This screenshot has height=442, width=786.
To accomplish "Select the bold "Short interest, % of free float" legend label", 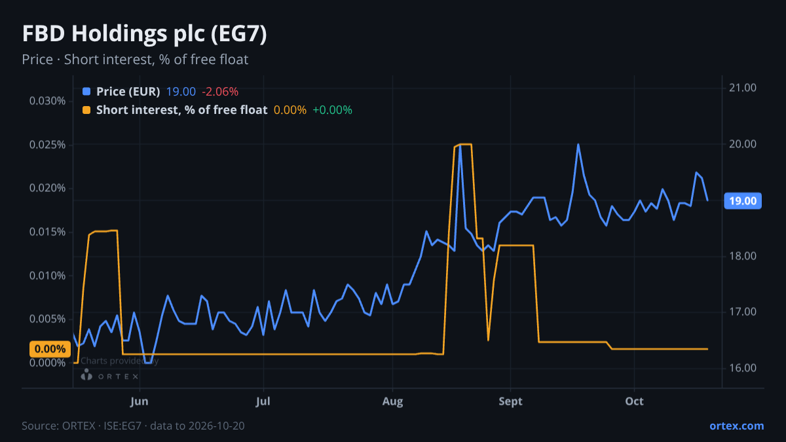I will click(x=182, y=110).
